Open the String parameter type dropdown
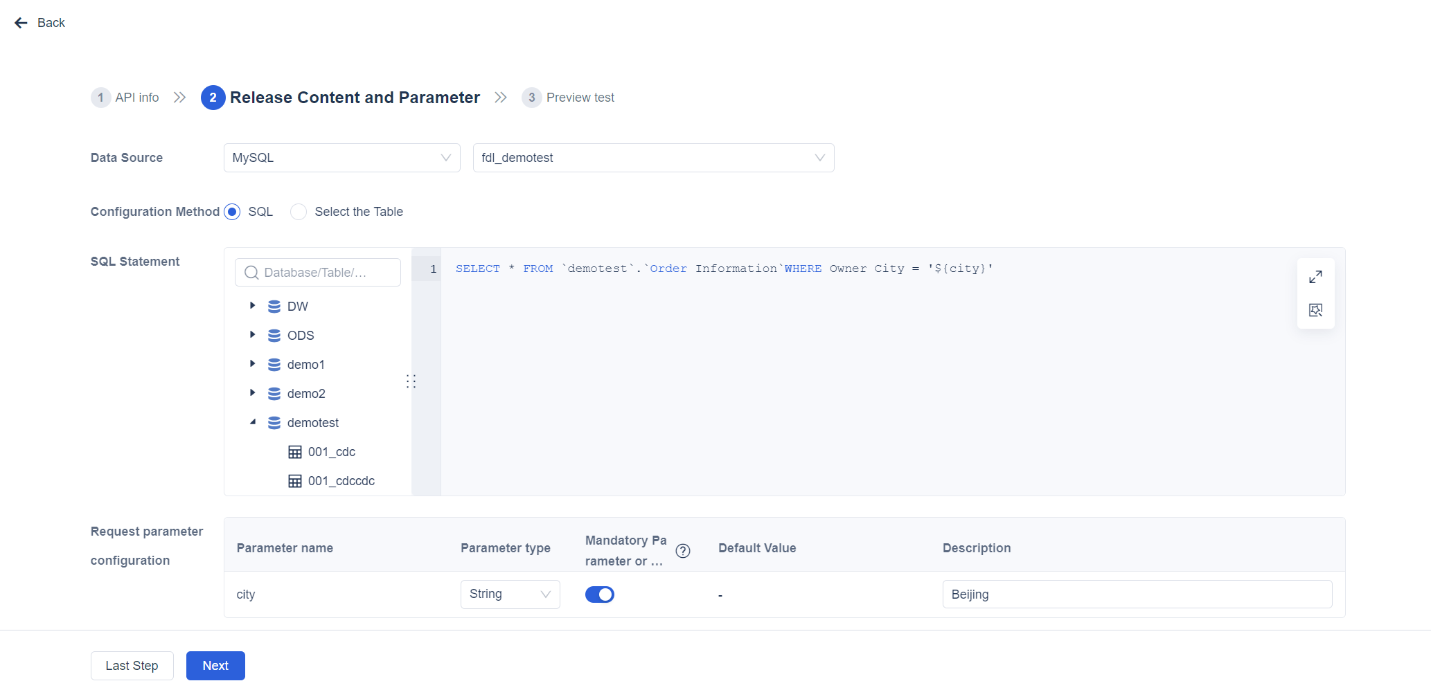 [x=510, y=594]
